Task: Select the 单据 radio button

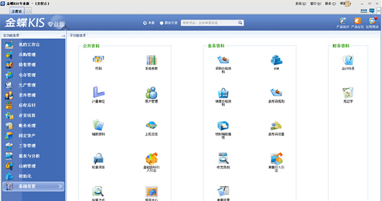Action: [145, 23]
